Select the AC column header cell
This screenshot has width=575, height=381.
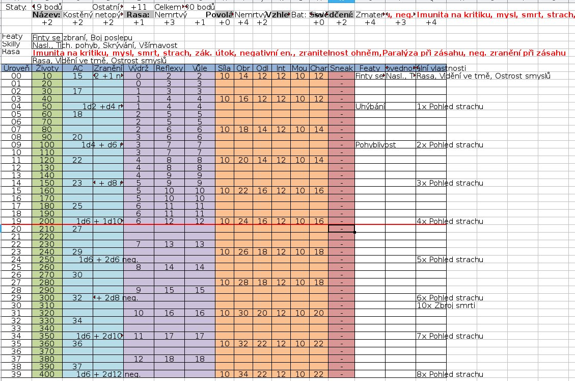(77, 68)
